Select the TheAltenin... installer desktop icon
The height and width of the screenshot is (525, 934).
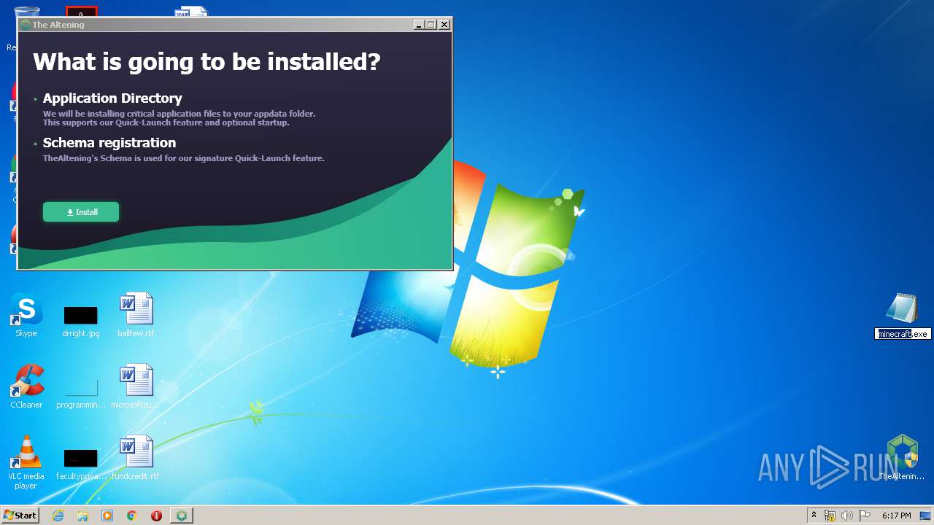(902, 458)
